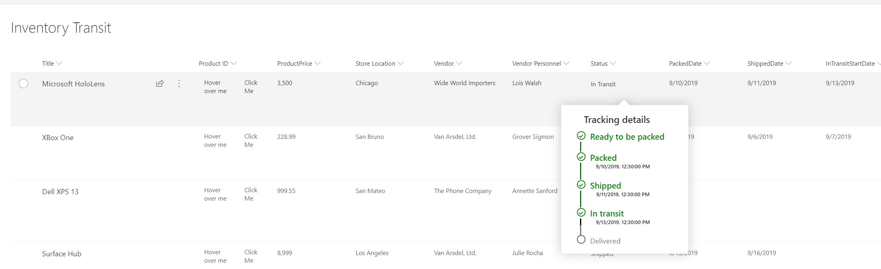Click 'Click Me' in the Dell XPS 13 row
Viewport: 881px width, 269px height.
tap(251, 194)
